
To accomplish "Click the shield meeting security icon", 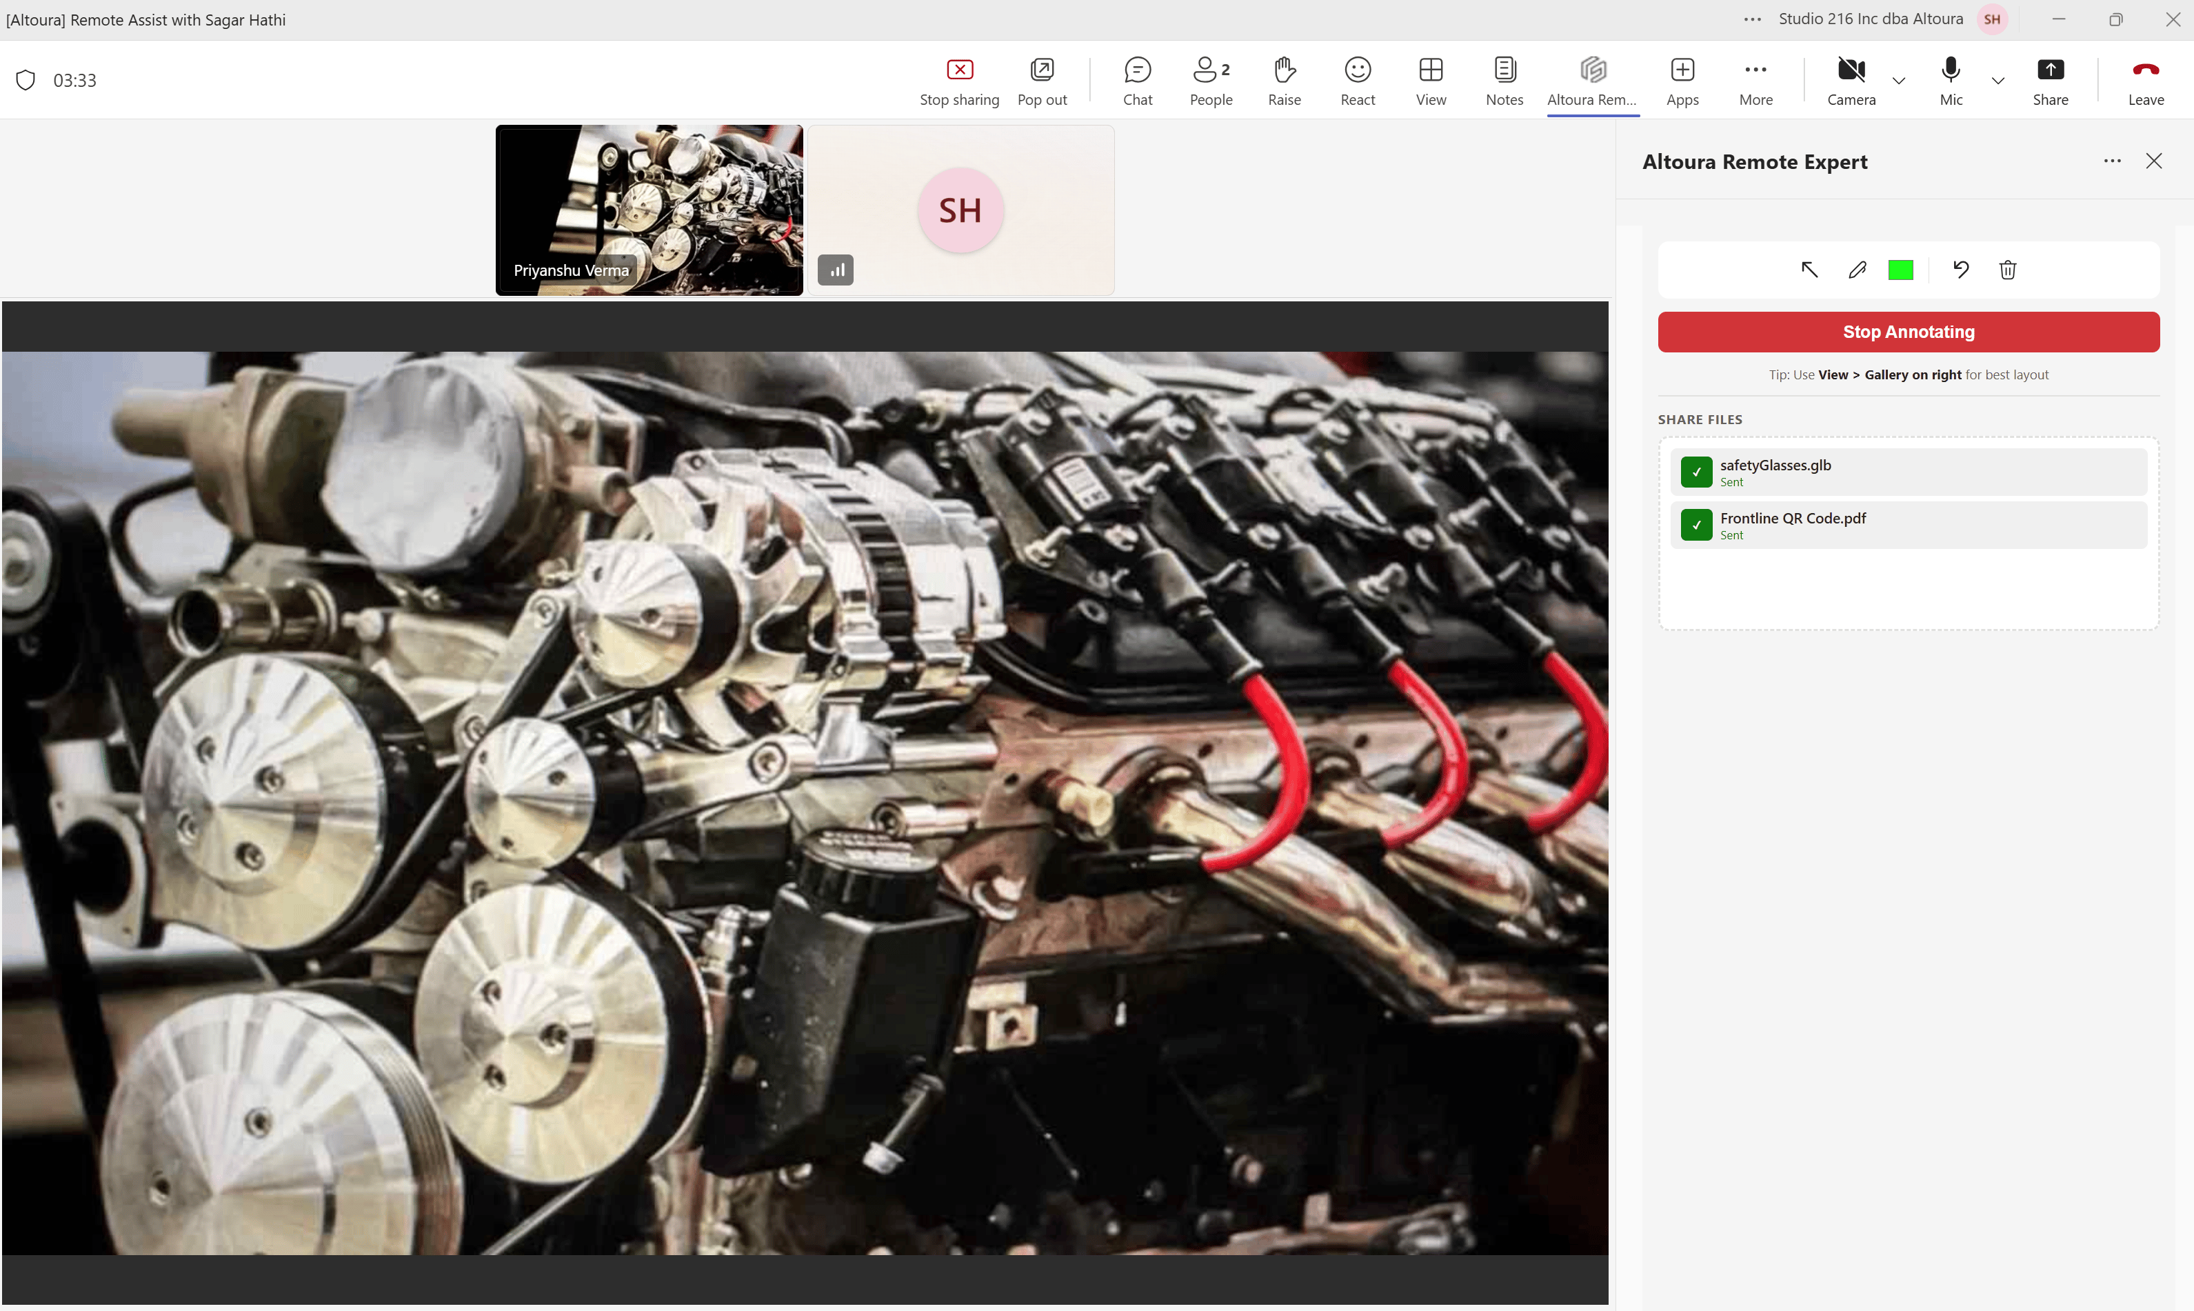I will (x=26, y=81).
